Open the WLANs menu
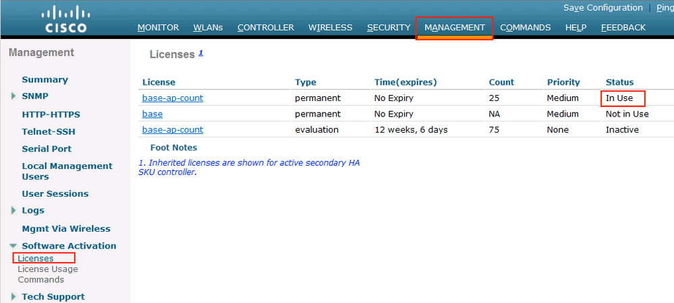This screenshot has width=674, height=303. click(208, 28)
